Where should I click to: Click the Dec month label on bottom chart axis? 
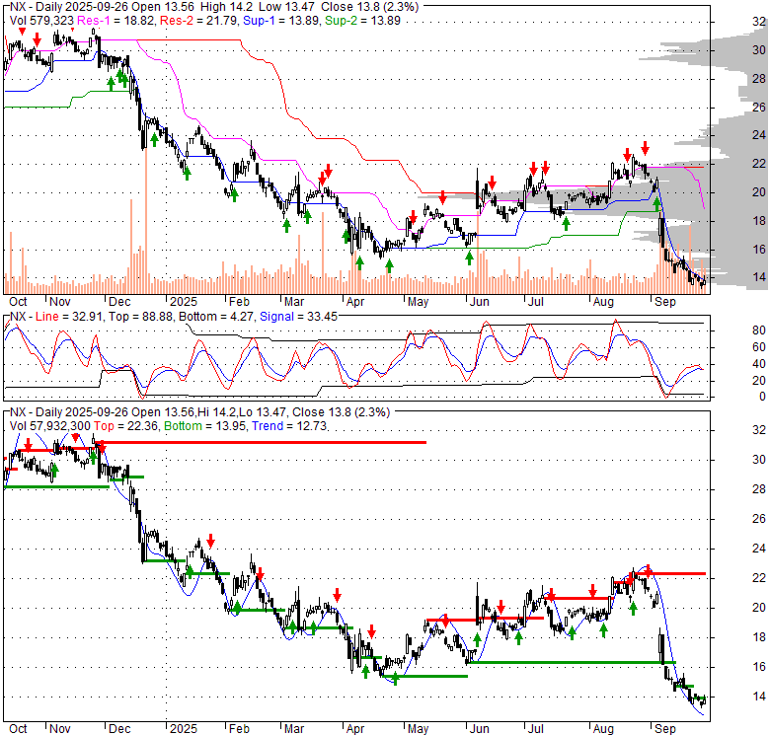pos(119,729)
